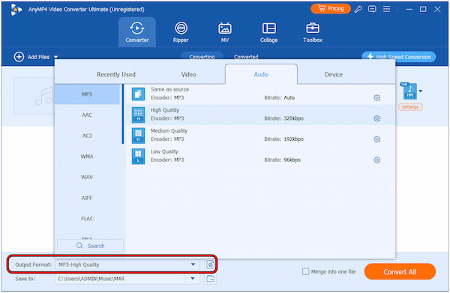
Task: Click the Same as source preset icon
Action: (138, 94)
